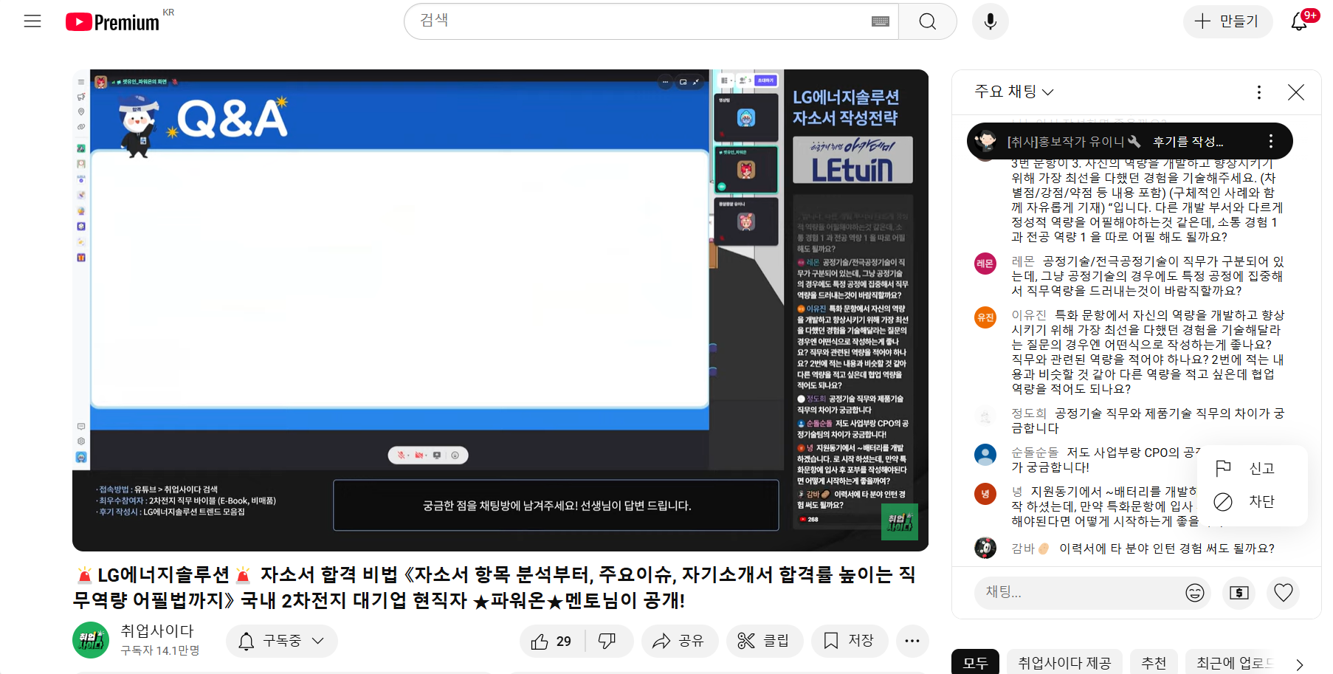Send a Super Chat via dollar icon
Viewport: 1333px width, 674px height.
1239,593
